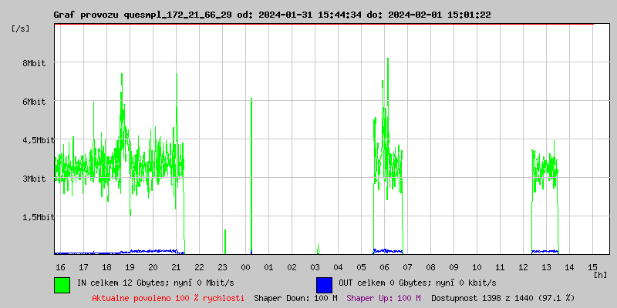Click the 'Shaper Down: 100 M' text
Screen dimensions: 617x308
pos(295,297)
